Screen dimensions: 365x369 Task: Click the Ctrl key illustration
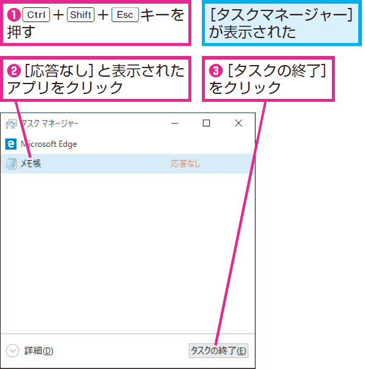point(36,15)
